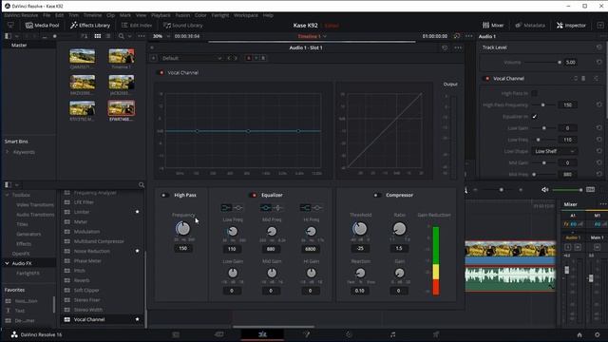Select B comparison button
Viewport: 608px width, 342px height.
pos(263,58)
